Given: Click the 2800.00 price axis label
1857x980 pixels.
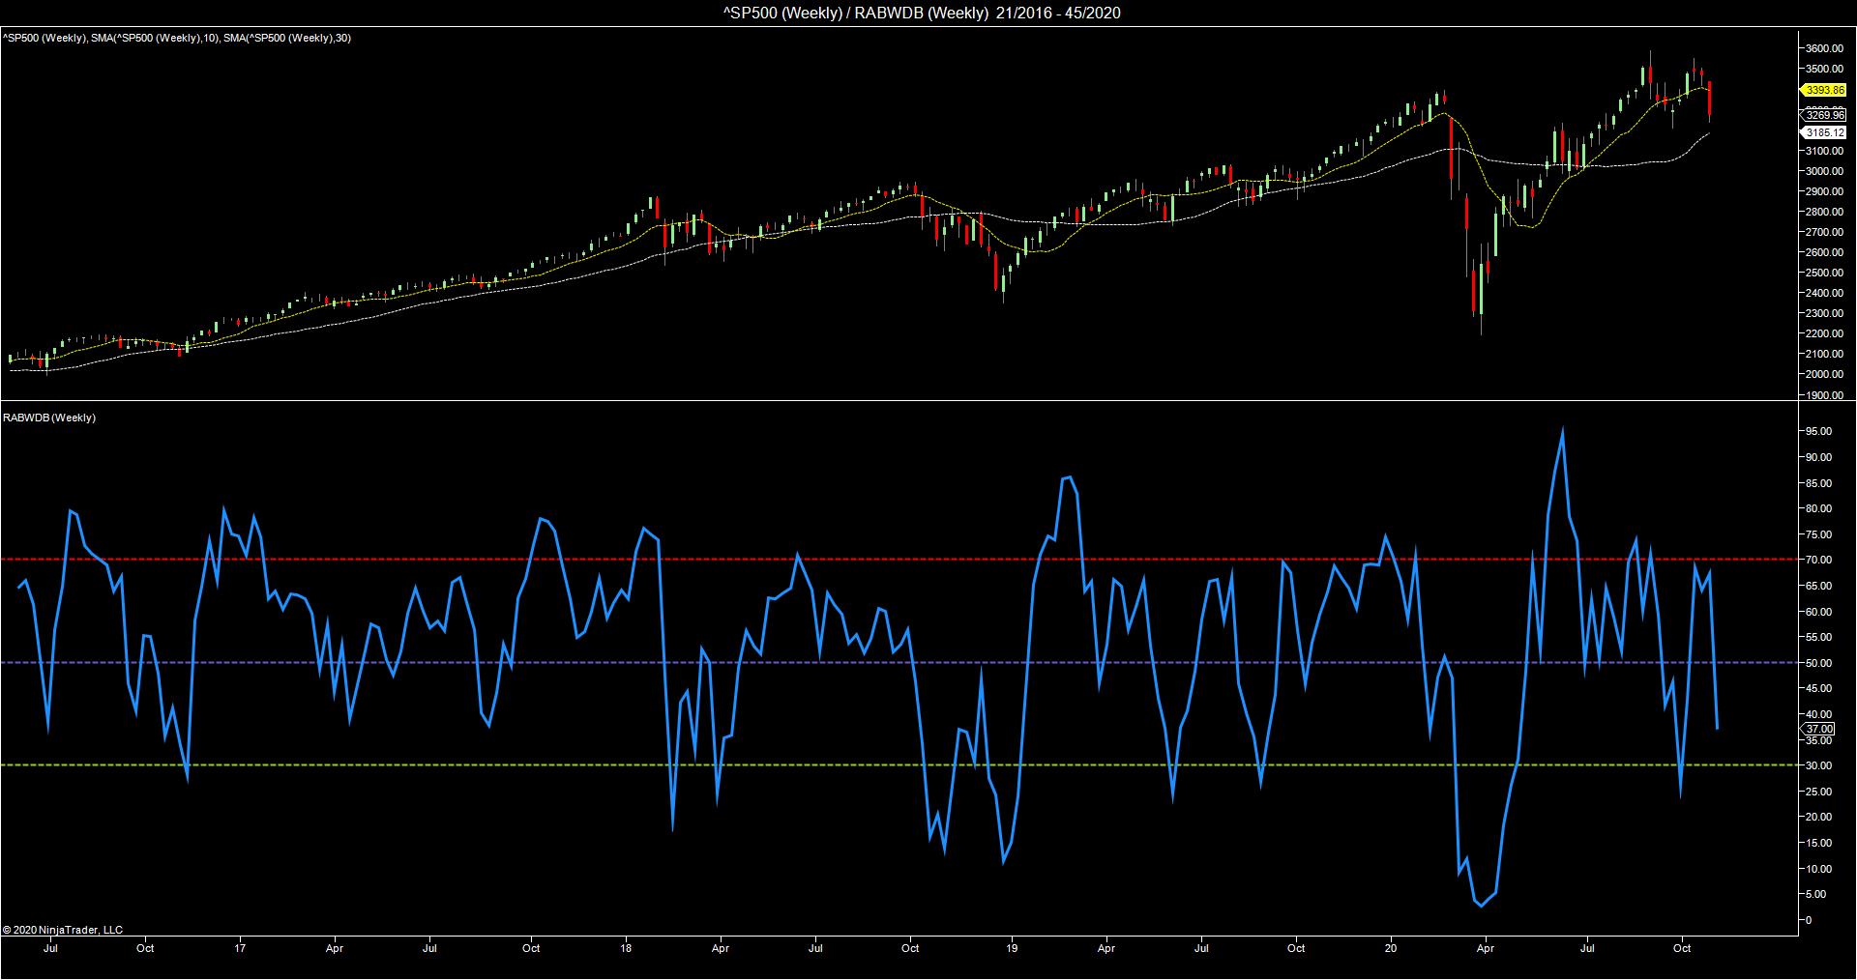Looking at the screenshot, I should pyautogui.click(x=1825, y=212).
